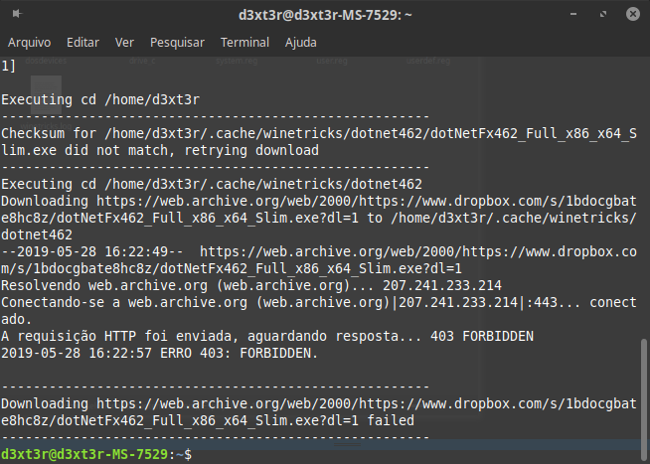Open the window menu icon in title bar
The height and width of the screenshot is (464, 650).
pyautogui.click(x=17, y=16)
